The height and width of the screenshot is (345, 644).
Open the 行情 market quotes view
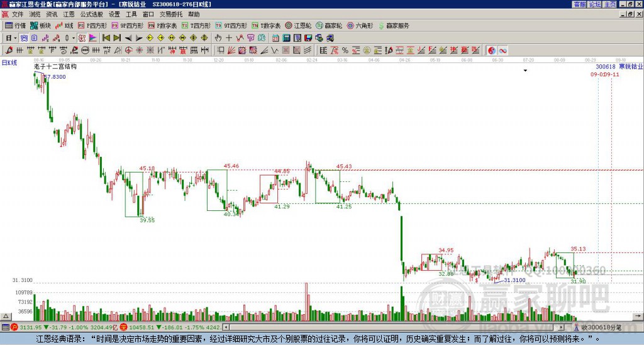point(15,26)
